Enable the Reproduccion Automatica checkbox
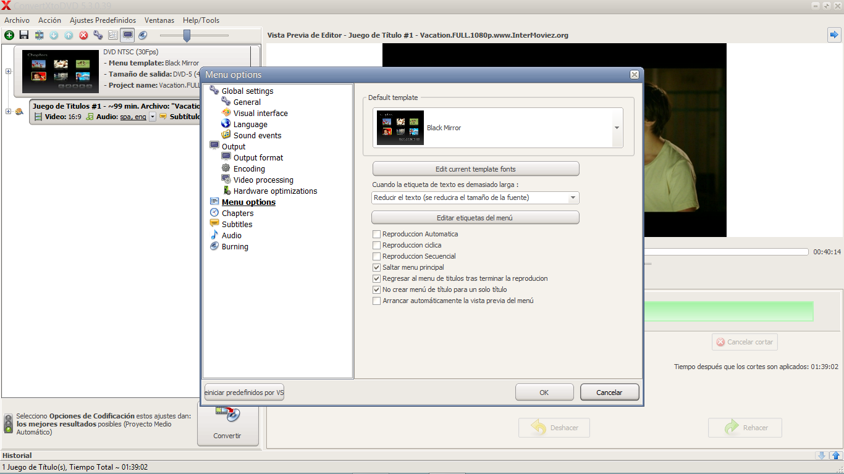 pyautogui.click(x=377, y=235)
